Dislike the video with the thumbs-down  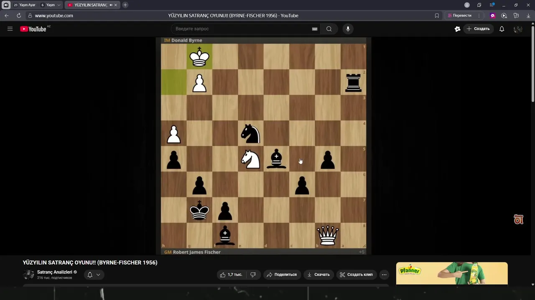tap(253, 275)
